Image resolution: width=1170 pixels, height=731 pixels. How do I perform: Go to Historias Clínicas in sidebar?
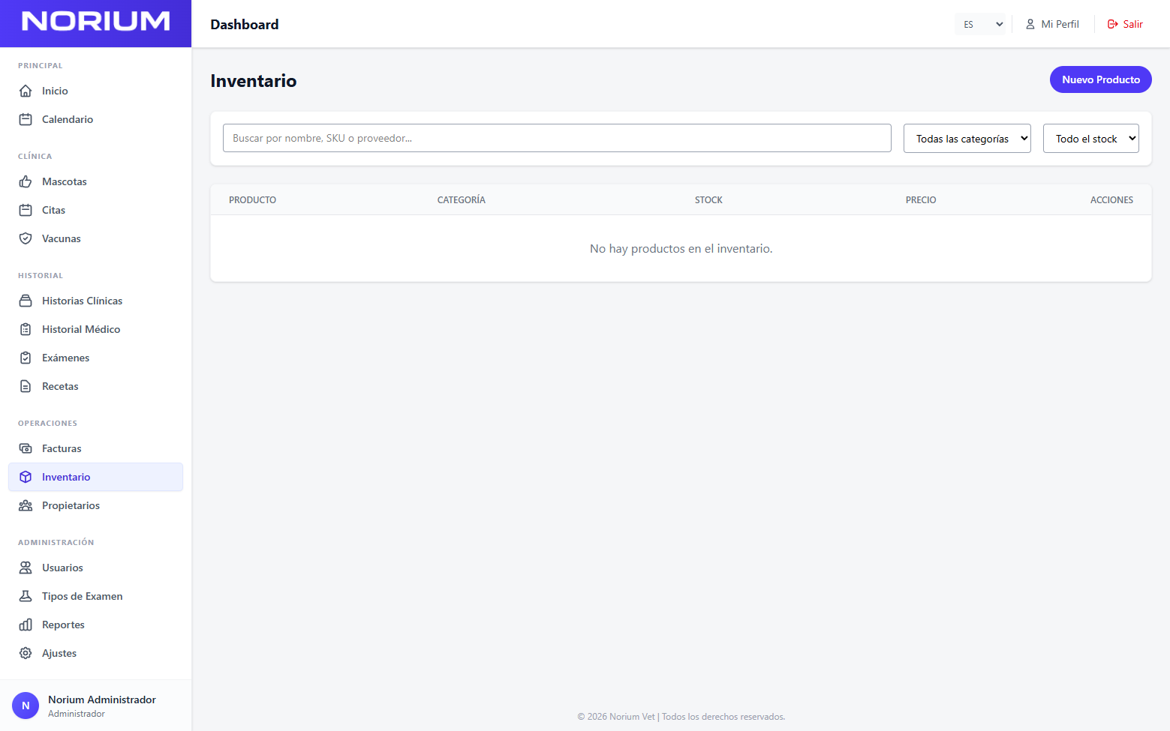click(x=82, y=301)
